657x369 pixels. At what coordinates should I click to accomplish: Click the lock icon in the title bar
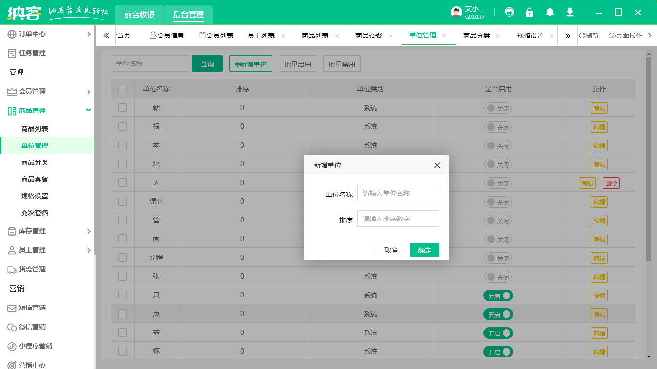tap(529, 12)
